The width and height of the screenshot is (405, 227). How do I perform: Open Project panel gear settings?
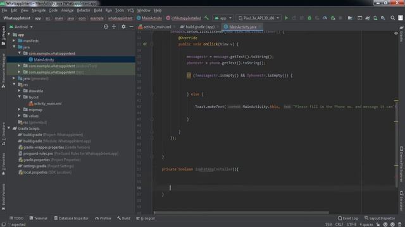123,26
